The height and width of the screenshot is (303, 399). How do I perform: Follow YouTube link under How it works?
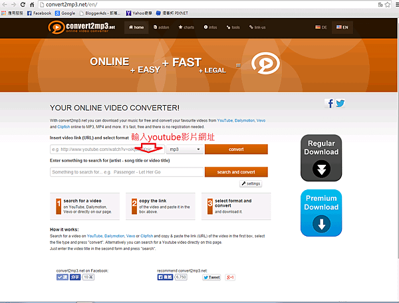click(x=94, y=236)
